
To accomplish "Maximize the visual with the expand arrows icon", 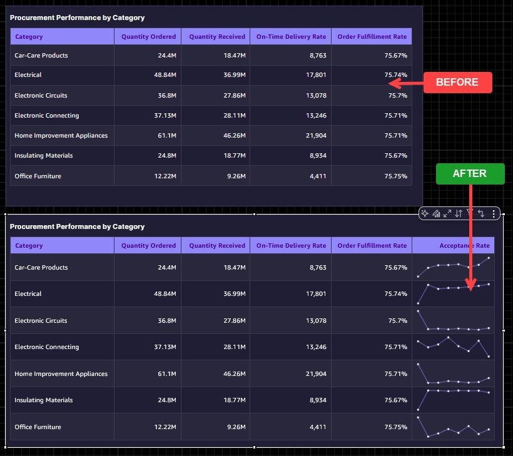I will pyautogui.click(x=447, y=213).
